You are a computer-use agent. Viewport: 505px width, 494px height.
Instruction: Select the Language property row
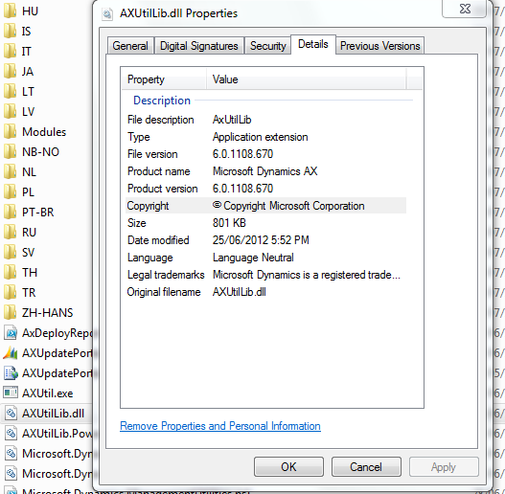(x=265, y=258)
